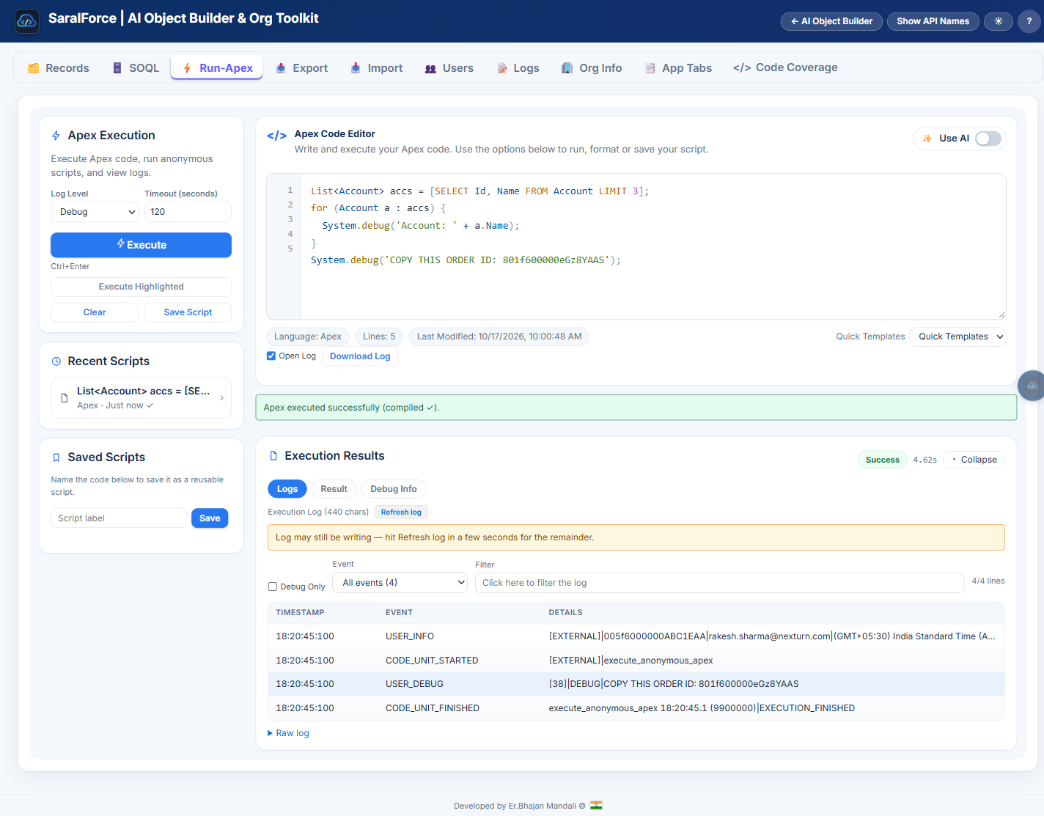Click the document icon beside Execution Results
This screenshot has height=816, width=1044.
coord(273,456)
